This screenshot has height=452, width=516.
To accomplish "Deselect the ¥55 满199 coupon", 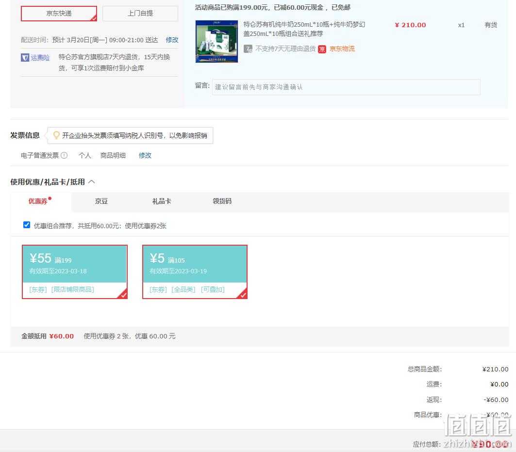I will 75,272.
